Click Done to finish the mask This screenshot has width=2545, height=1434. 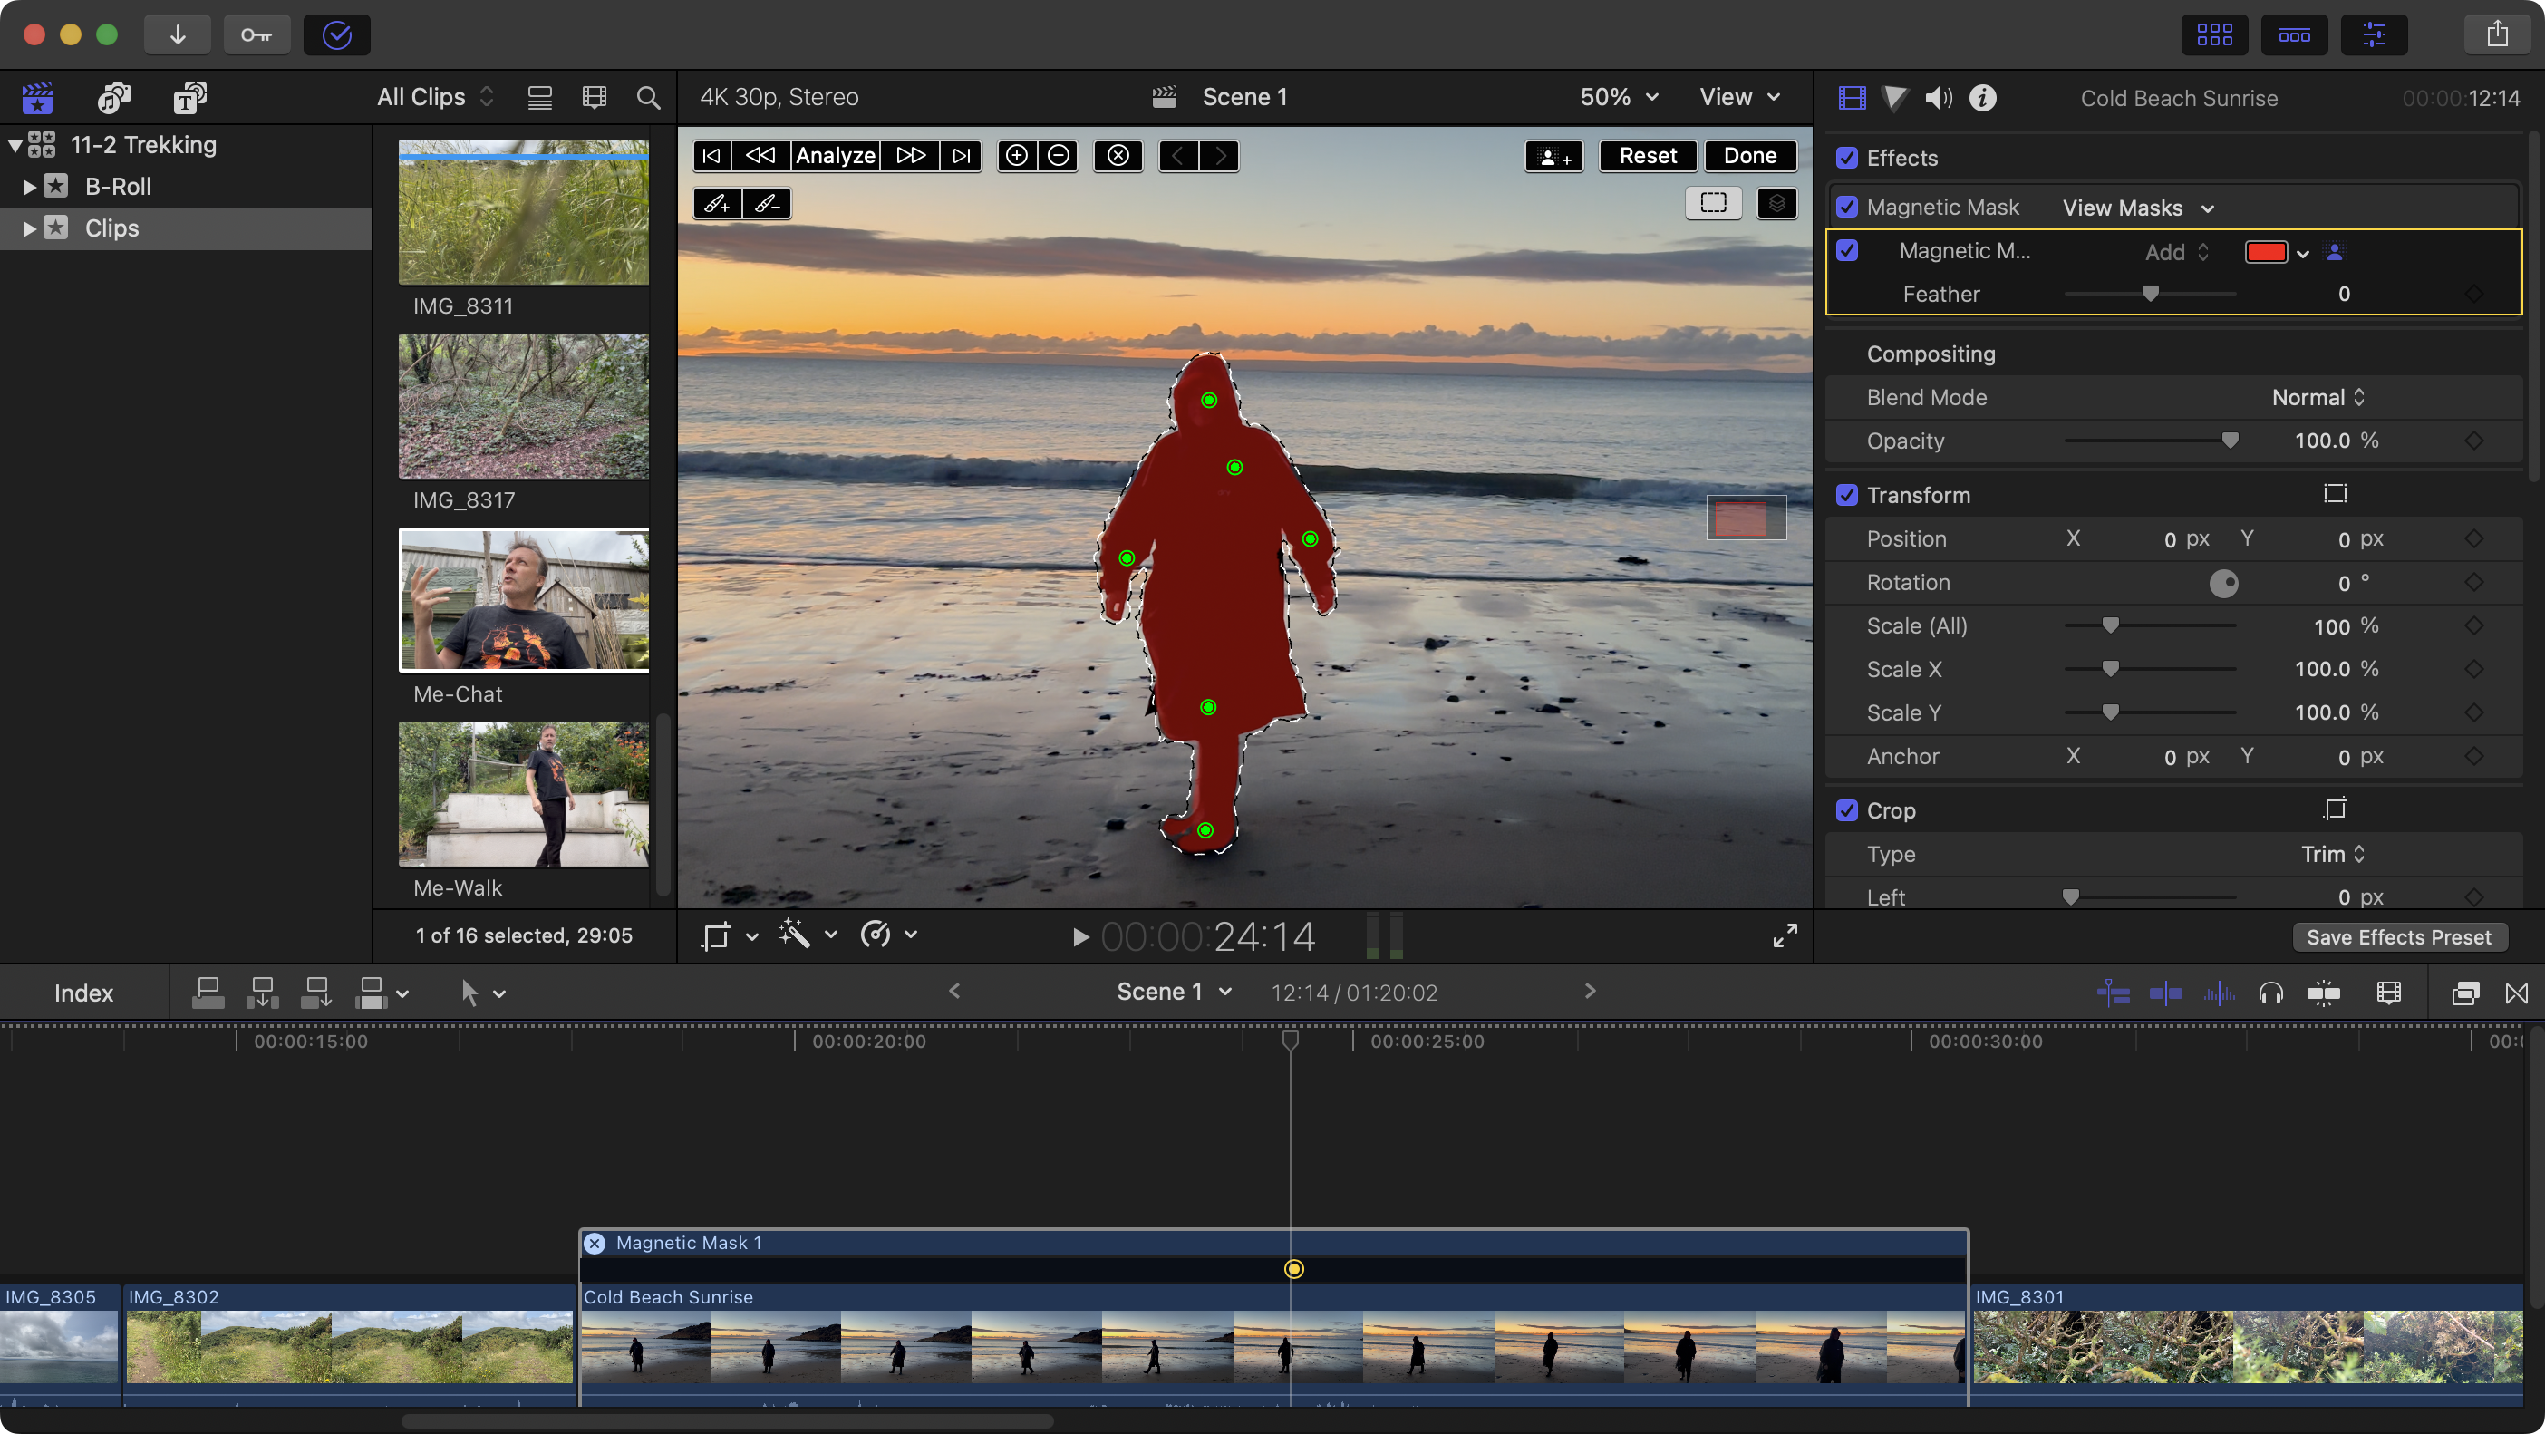pos(1749,155)
